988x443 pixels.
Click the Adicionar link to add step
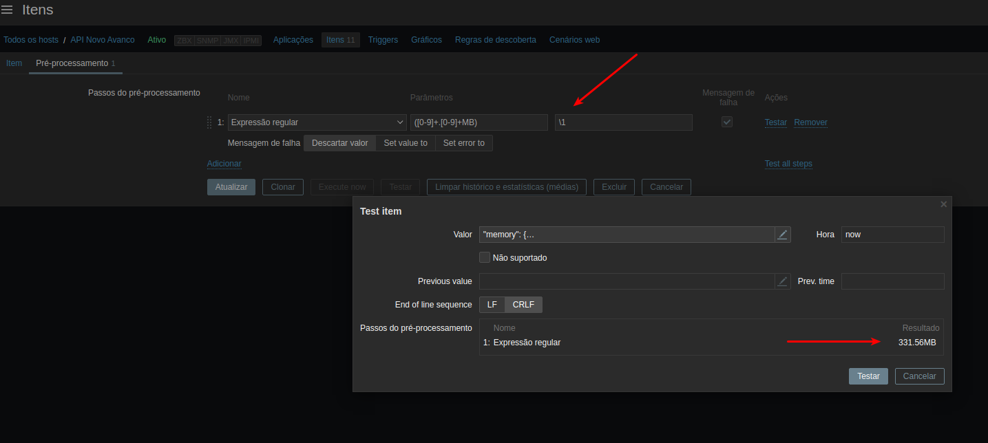[x=224, y=164]
